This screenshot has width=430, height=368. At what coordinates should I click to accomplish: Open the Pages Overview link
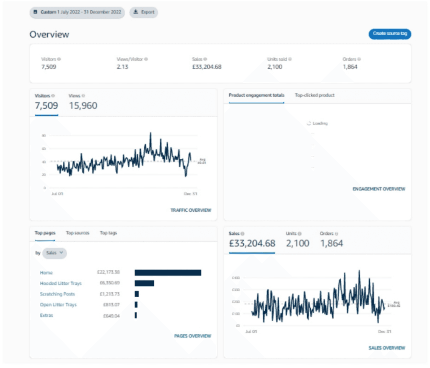tap(193, 336)
